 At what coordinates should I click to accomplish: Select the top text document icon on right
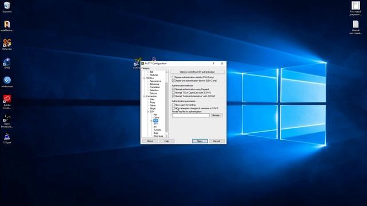pyautogui.click(x=356, y=9)
